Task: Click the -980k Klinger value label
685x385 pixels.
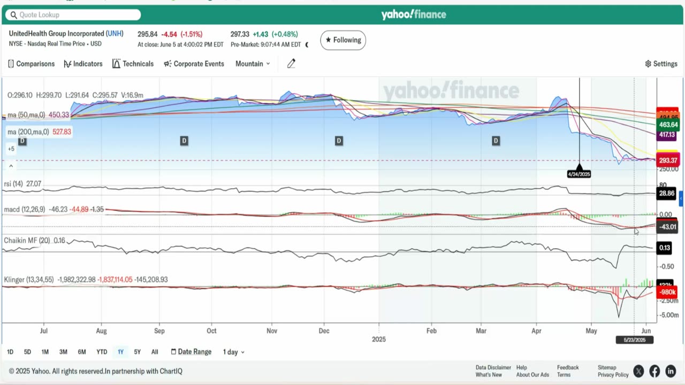Action: [x=667, y=292]
